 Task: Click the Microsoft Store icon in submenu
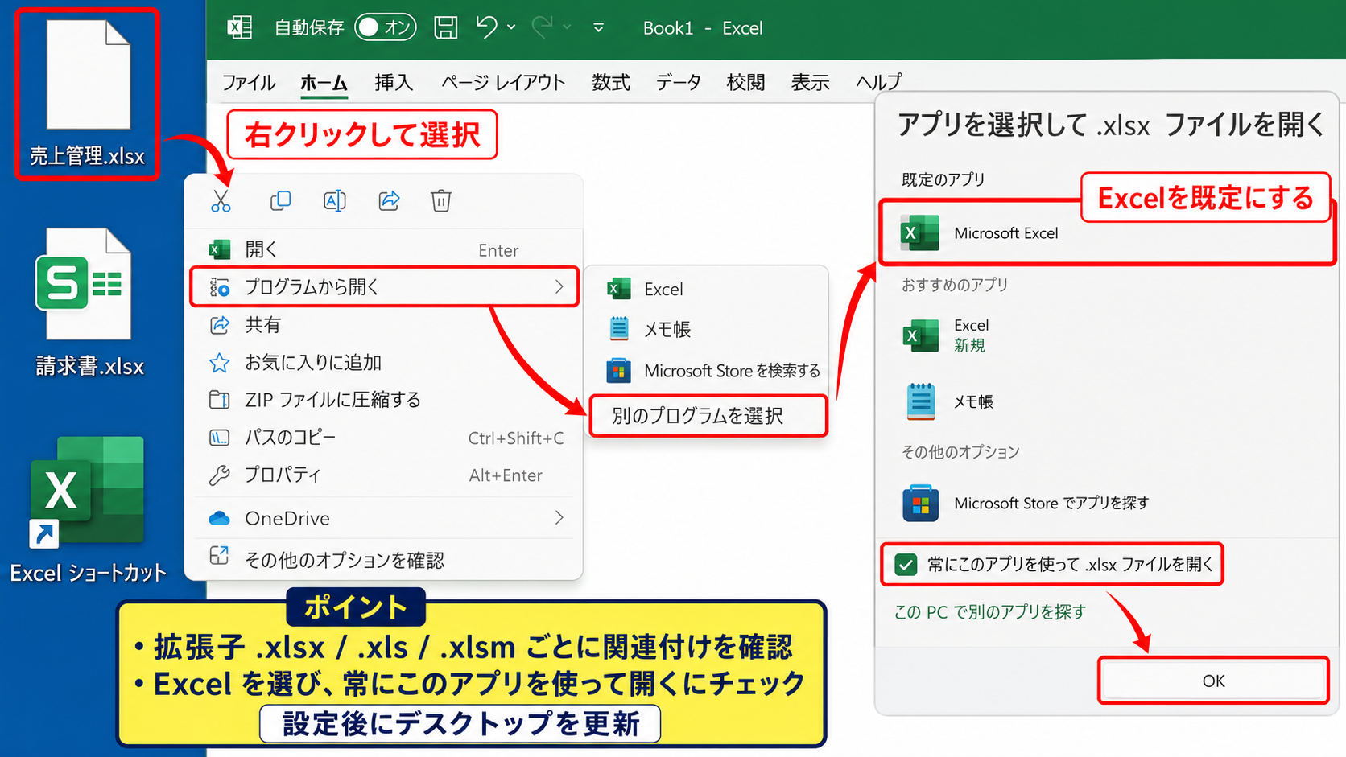(618, 371)
